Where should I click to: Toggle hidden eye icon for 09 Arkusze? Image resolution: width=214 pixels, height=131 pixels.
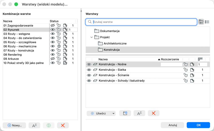(53, 59)
